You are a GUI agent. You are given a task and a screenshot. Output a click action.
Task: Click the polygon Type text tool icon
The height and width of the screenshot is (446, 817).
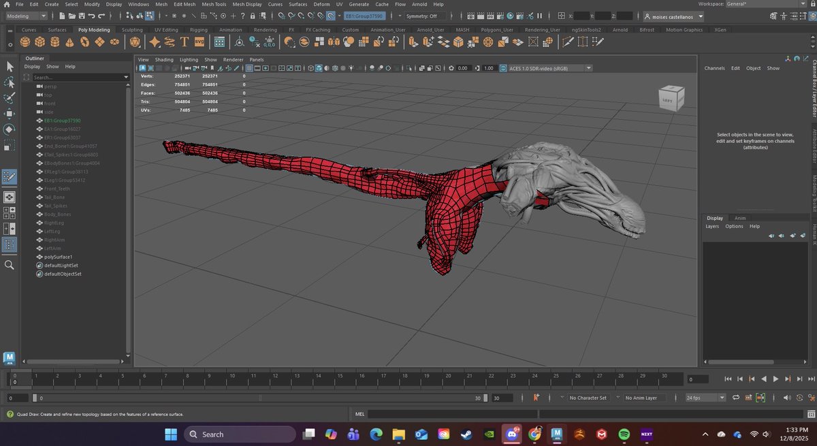pos(184,42)
